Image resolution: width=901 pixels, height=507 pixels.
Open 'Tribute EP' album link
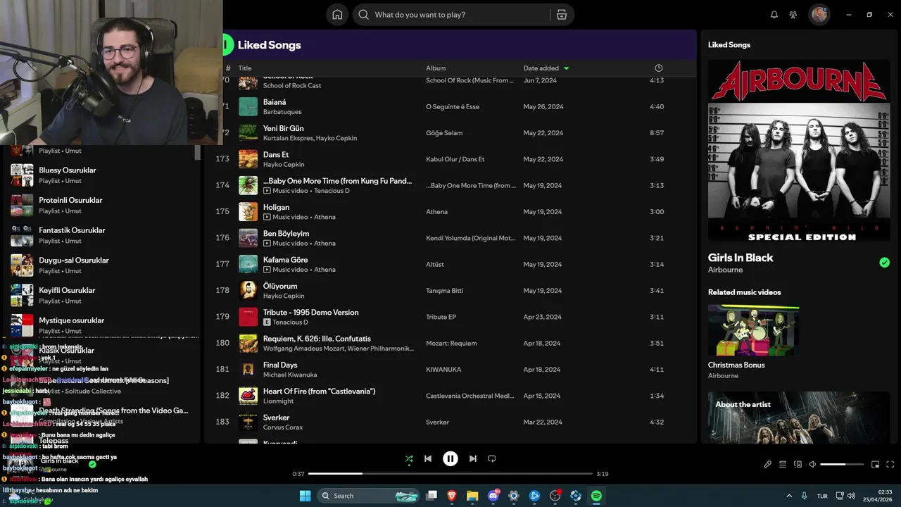441,317
